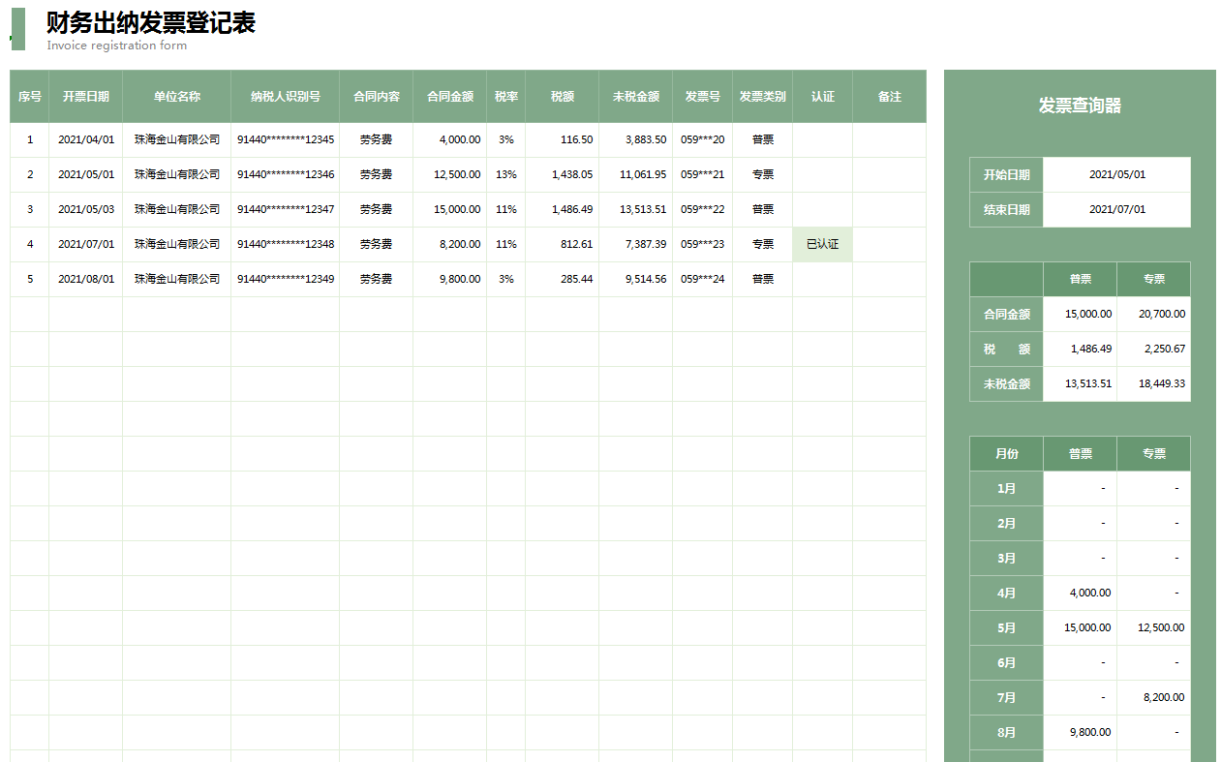
Task: Click the 财务出纳发票登记表 main title
Action: coord(151,23)
